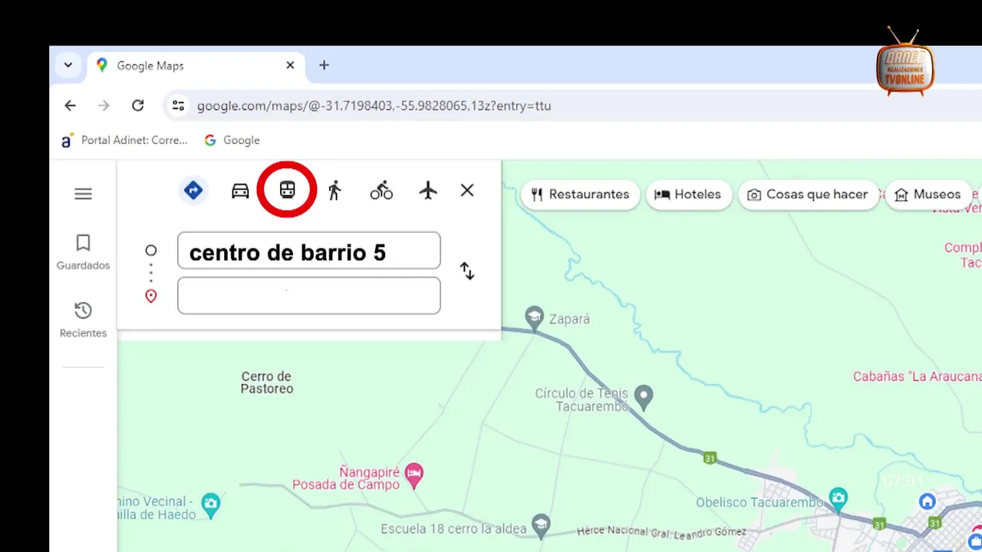
Task: Click the origin field 'centro de barrio 5'
Action: click(x=308, y=251)
